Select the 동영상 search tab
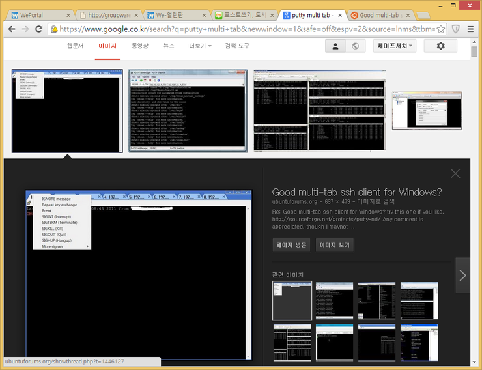Viewport: 482px width, 370px height. 140,46
